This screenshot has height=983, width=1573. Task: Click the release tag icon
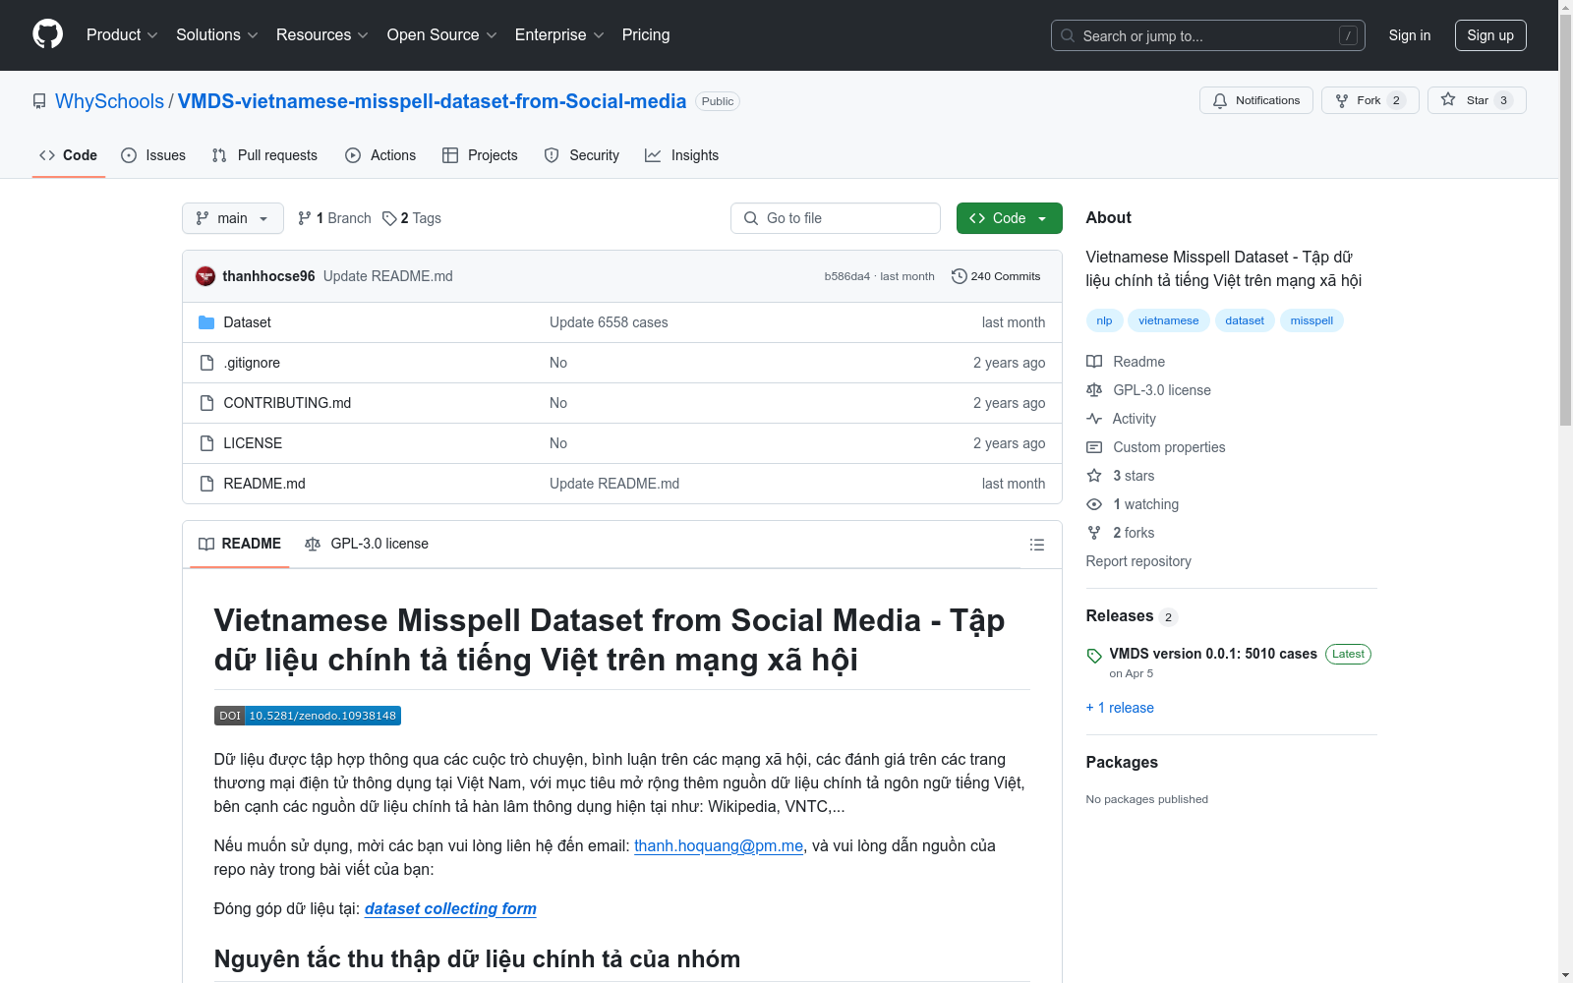point(1094,656)
